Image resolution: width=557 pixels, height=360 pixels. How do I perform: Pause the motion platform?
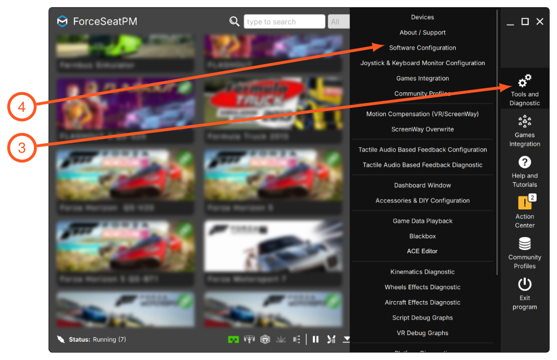pyautogui.click(x=316, y=340)
